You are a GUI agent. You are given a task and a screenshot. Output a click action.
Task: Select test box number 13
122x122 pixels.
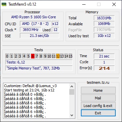(62, 56)
